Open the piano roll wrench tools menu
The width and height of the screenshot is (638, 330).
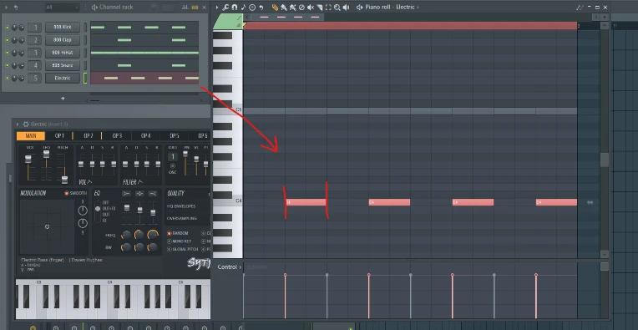(225, 8)
